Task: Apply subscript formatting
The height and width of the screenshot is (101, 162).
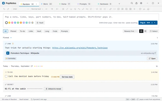Action: pyautogui.click(x=79, y=9)
